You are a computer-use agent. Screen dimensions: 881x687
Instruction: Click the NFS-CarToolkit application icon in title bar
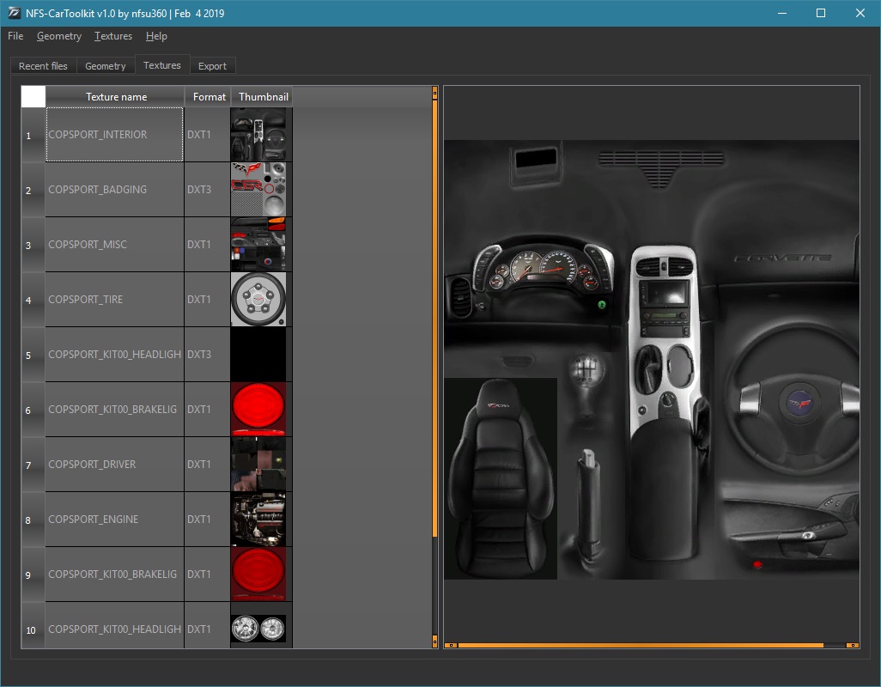coord(13,13)
